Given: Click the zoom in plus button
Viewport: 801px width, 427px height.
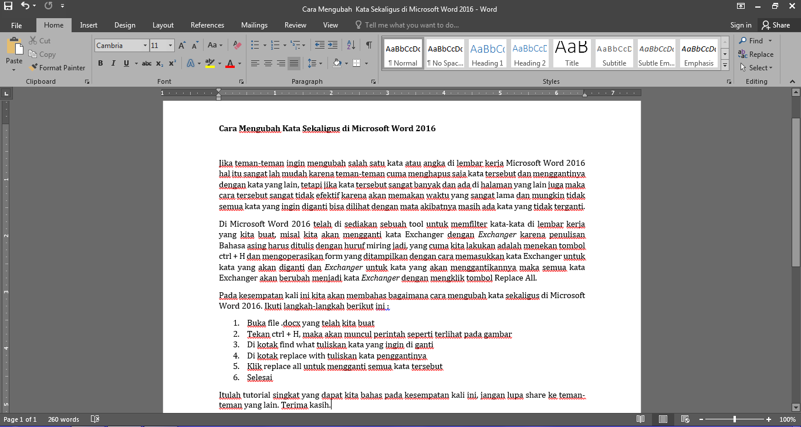Looking at the screenshot, I should pyautogui.click(x=769, y=419).
